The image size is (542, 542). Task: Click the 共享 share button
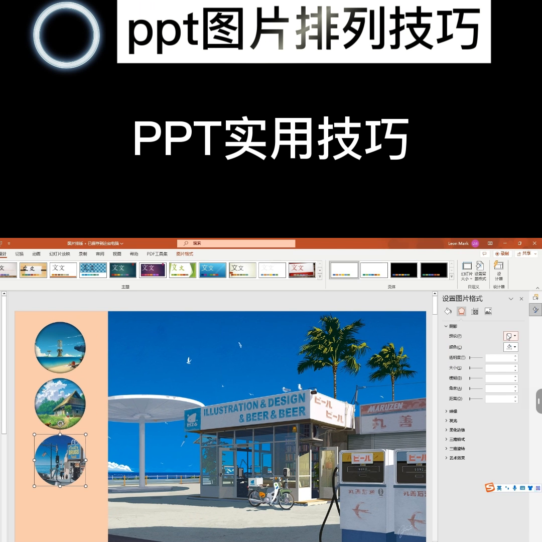(x=526, y=254)
